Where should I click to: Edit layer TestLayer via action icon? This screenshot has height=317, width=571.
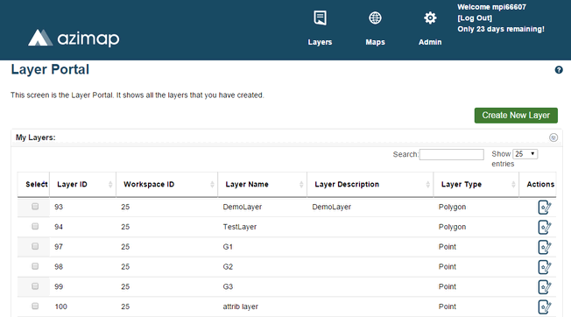(x=545, y=227)
